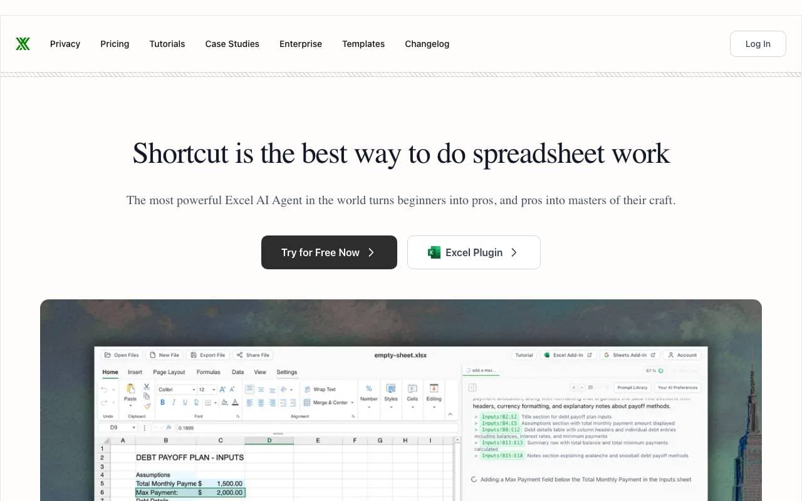Open the font size 12 dropdown
This screenshot has width=802, height=501.
point(207,390)
